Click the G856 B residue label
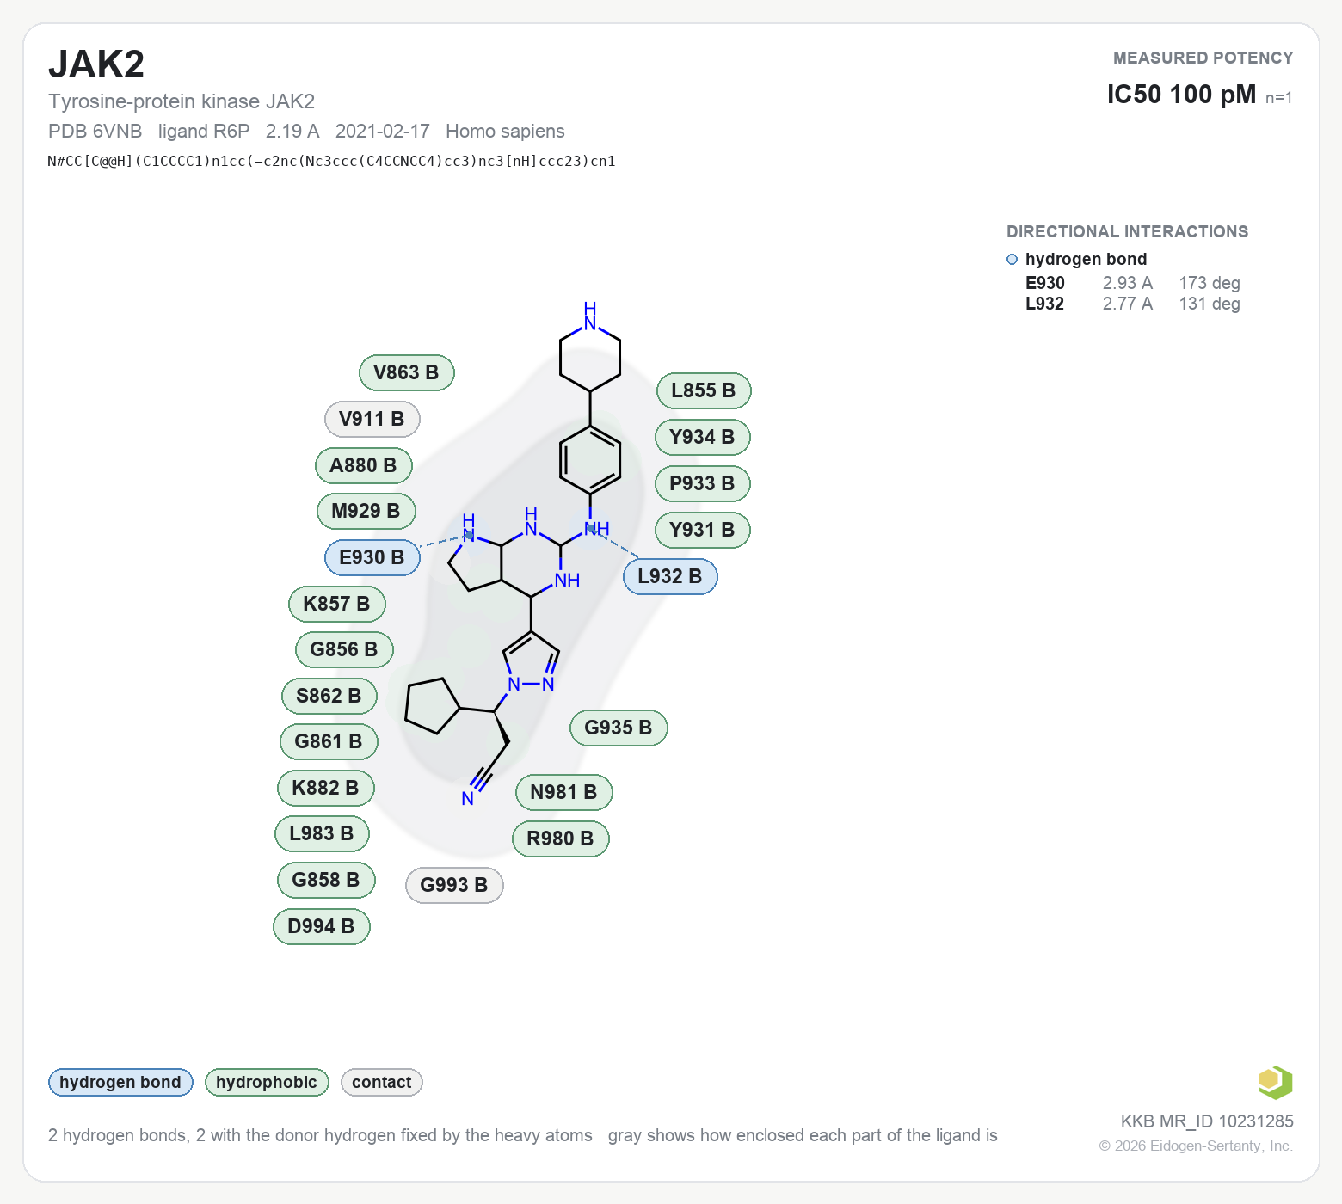 [x=345, y=649]
